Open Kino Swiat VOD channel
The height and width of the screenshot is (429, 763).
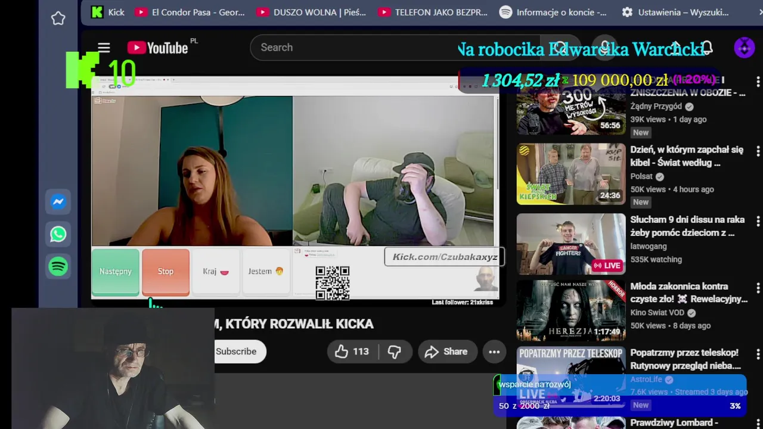(659, 313)
